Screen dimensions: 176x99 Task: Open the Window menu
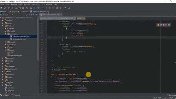click(49, 4)
